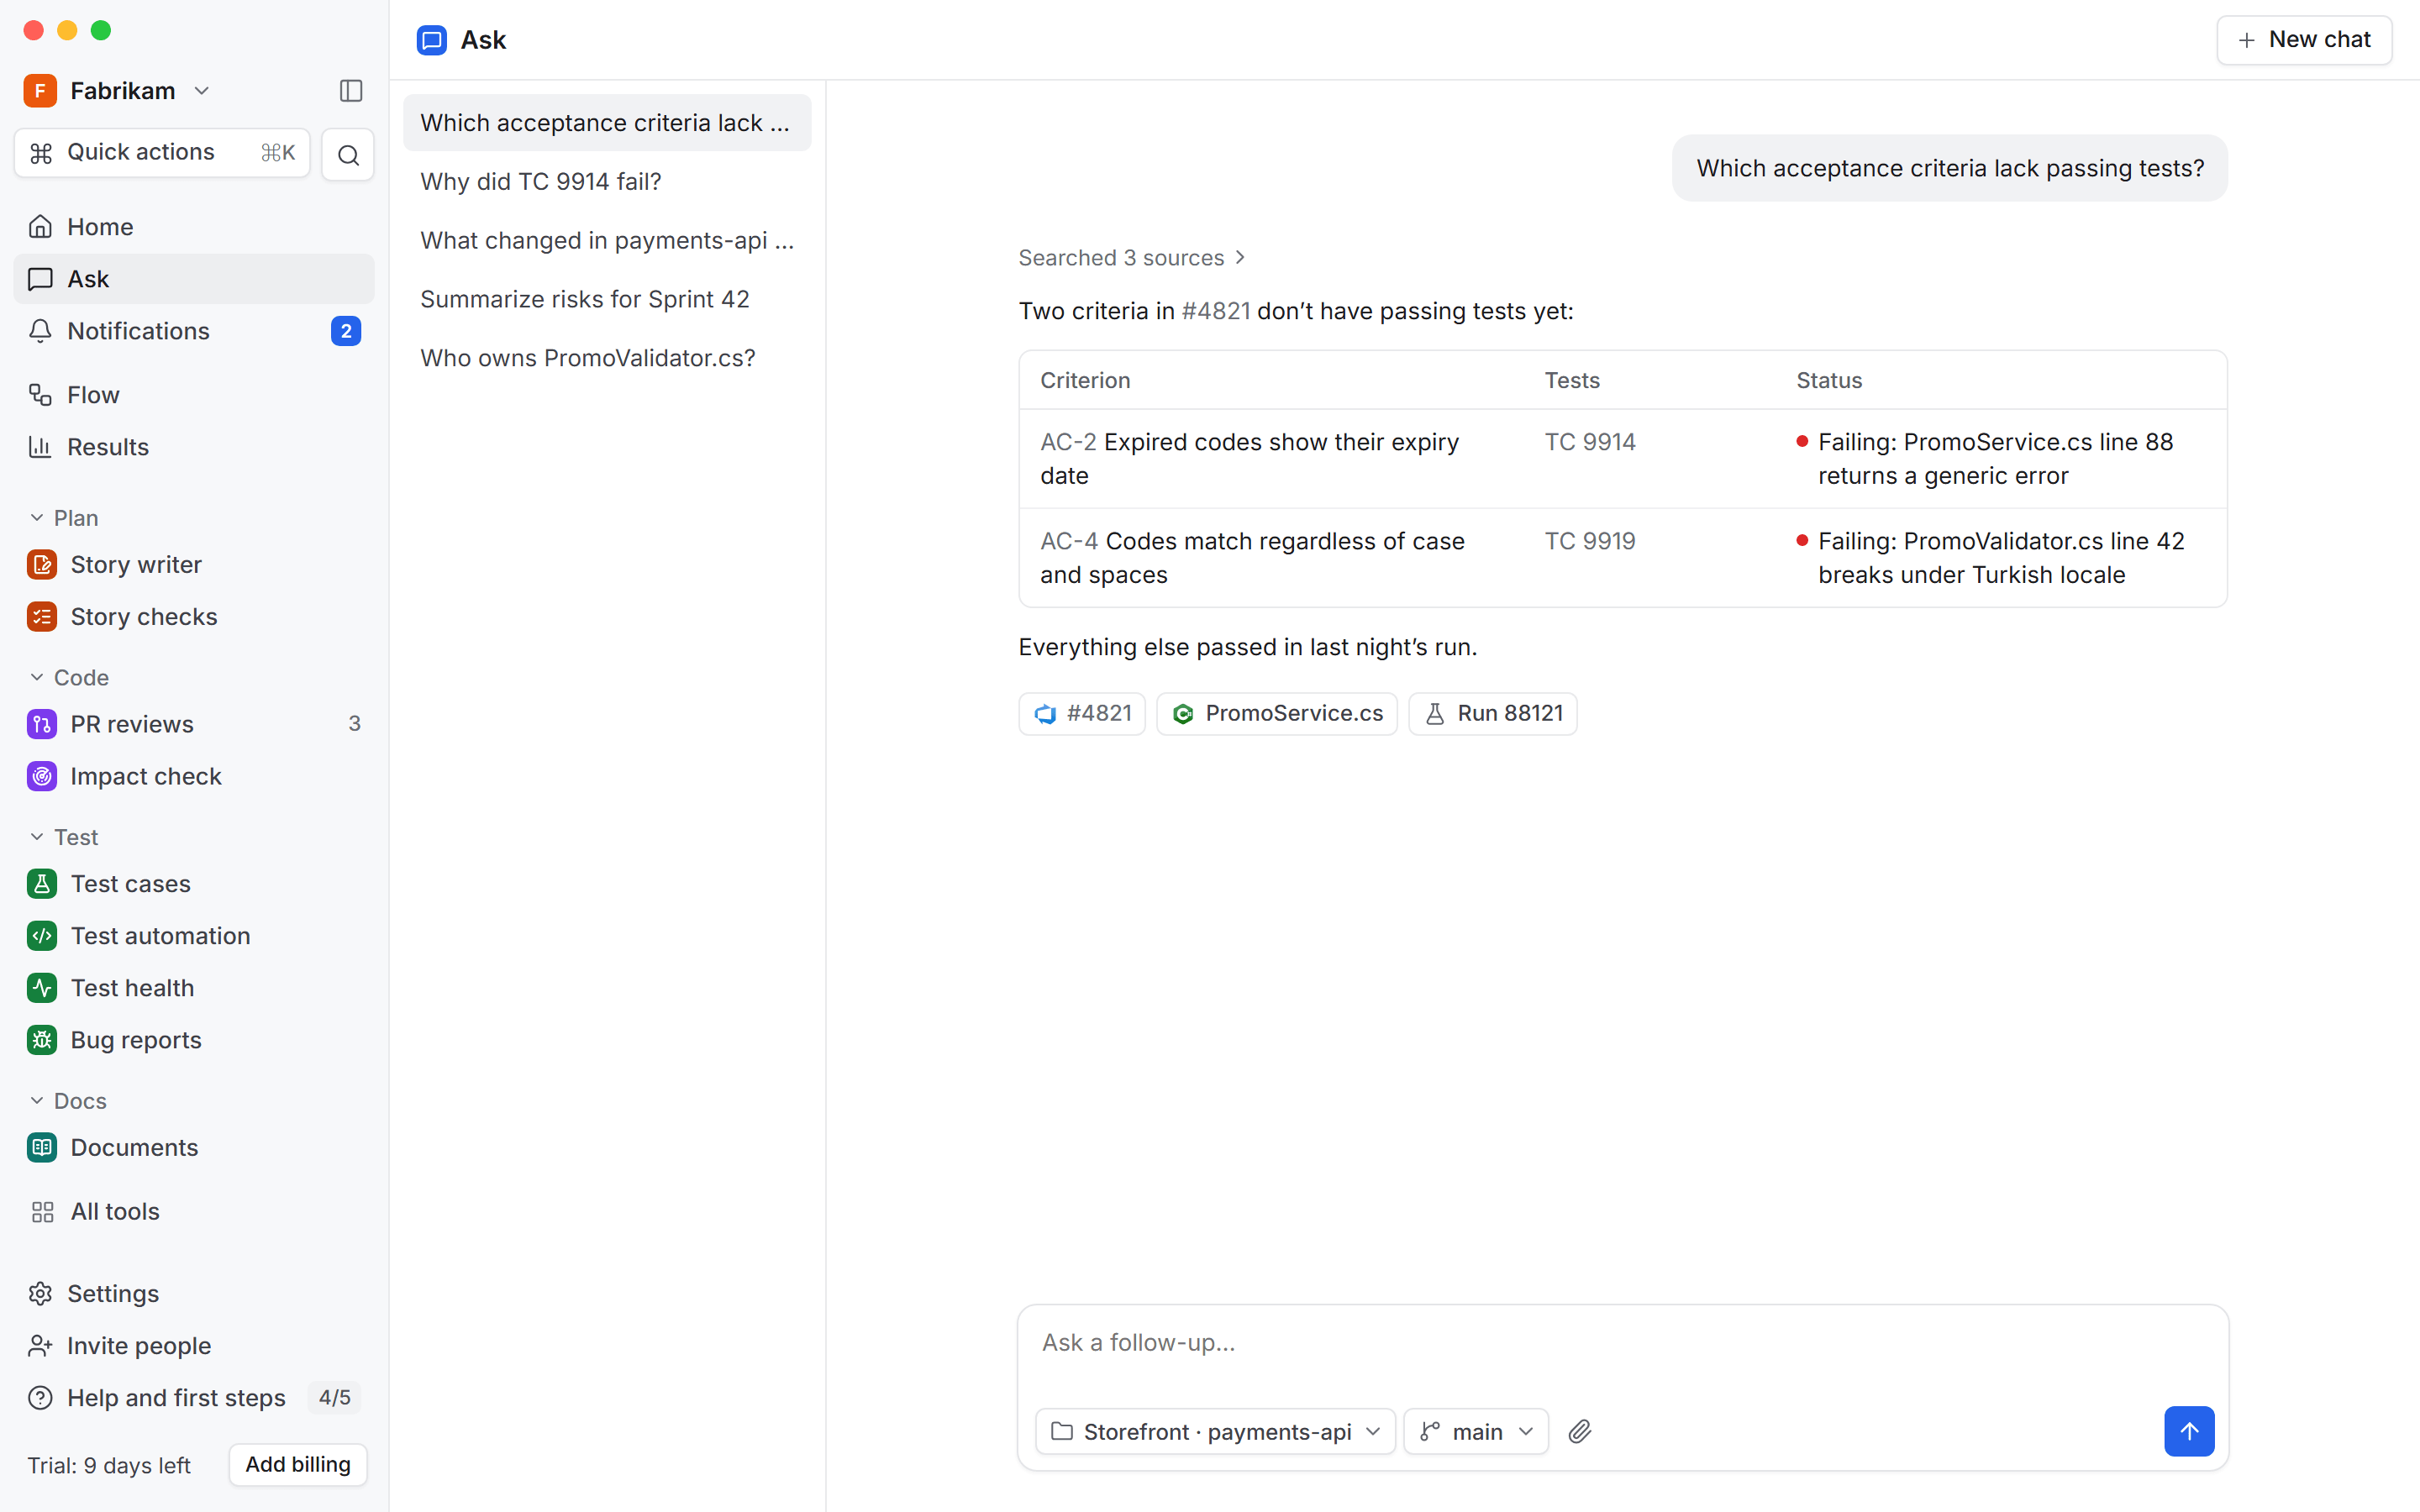The height and width of the screenshot is (1512, 2420).
Task: Click the #4821 link in the answer text
Action: (x=1216, y=311)
